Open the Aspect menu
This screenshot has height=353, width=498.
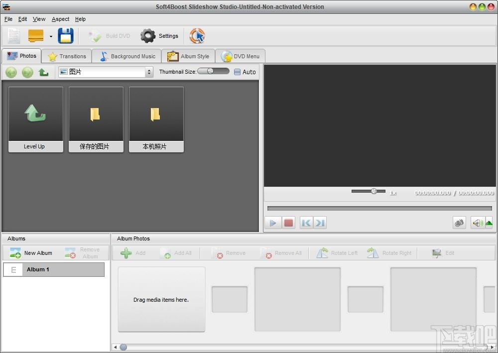pyautogui.click(x=60, y=19)
